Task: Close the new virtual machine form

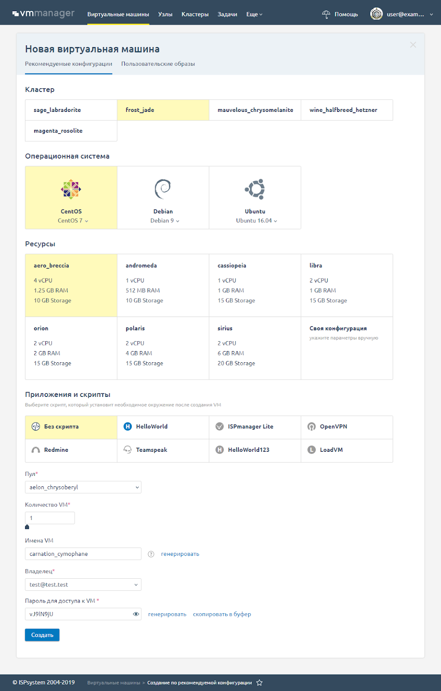Action: pos(413,45)
